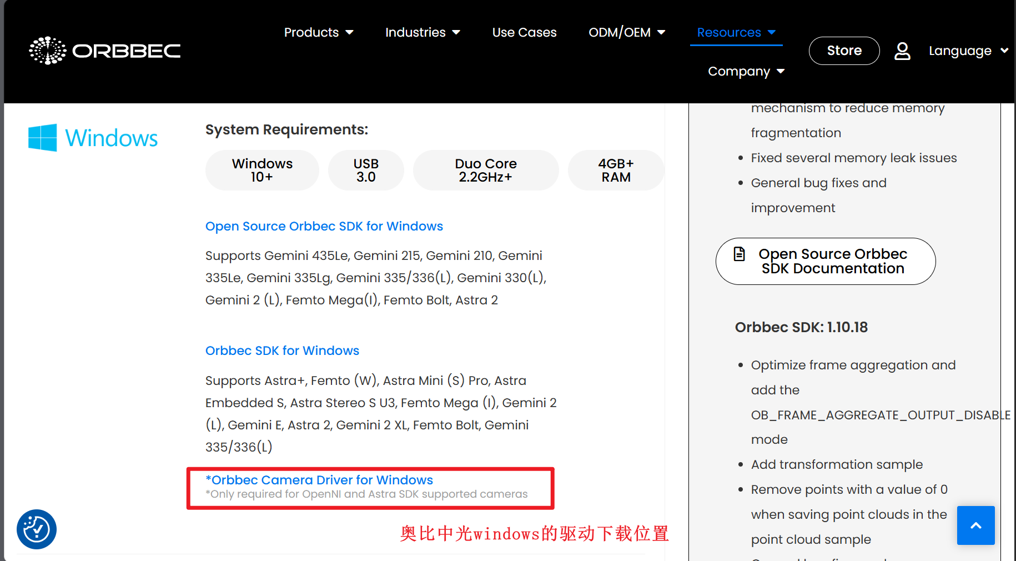Open the user account icon
The image size is (1016, 561).
click(x=902, y=51)
